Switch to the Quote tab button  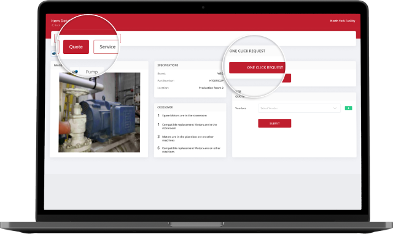76,47
